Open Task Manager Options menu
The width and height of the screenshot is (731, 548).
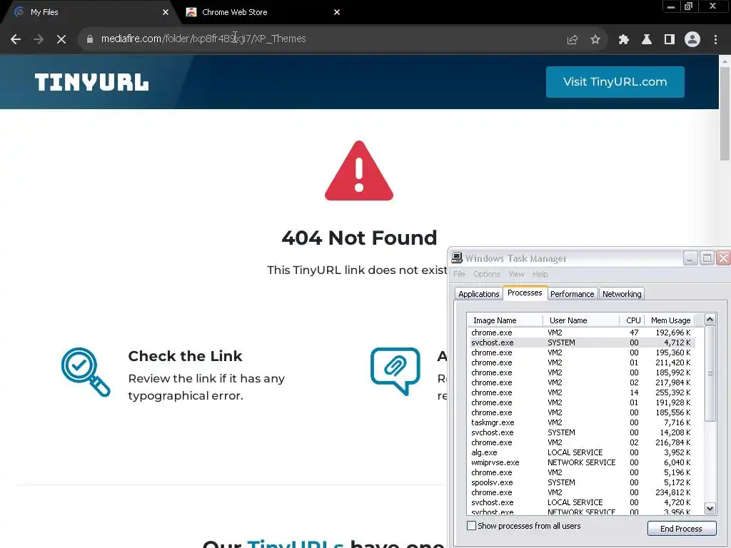point(487,274)
